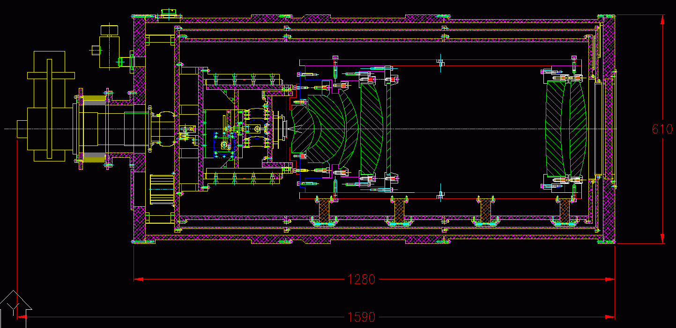Select the 610 vertical dimension text
Screen dimensions: 676x328
click(662, 129)
